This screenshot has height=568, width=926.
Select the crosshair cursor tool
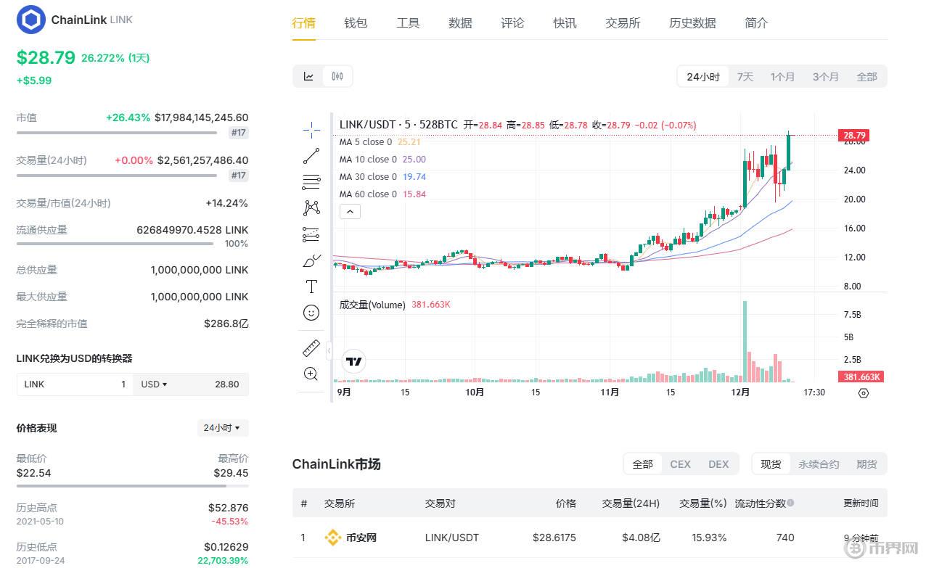pos(311,130)
